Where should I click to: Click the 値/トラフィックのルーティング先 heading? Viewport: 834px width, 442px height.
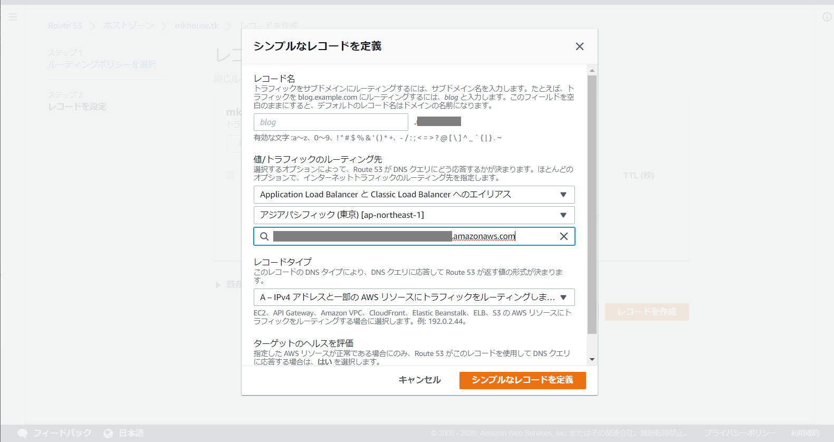(318, 159)
